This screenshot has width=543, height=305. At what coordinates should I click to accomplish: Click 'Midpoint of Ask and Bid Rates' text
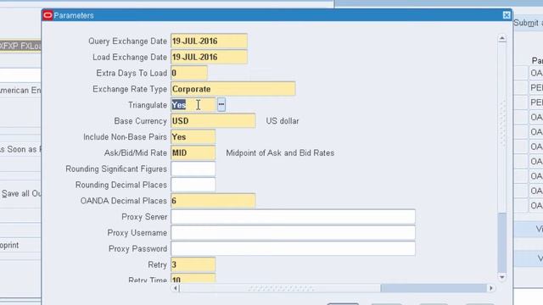(280, 152)
